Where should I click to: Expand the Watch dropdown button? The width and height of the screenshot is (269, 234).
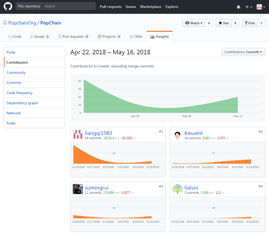coord(194,23)
